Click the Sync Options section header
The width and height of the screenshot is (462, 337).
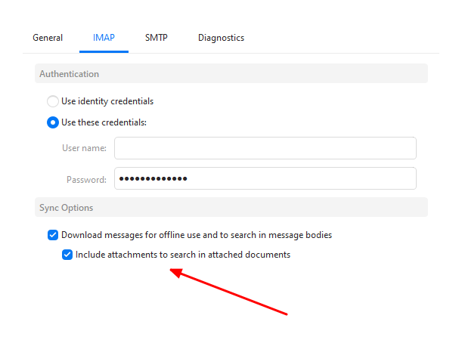coord(231,207)
